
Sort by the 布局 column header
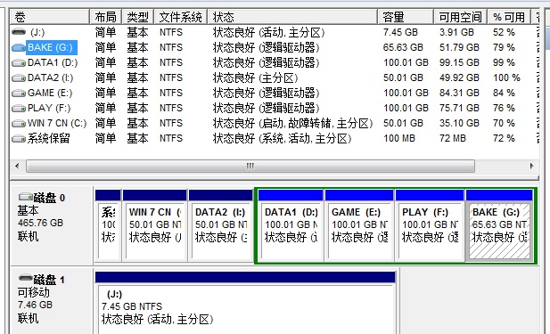pos(105,17)
